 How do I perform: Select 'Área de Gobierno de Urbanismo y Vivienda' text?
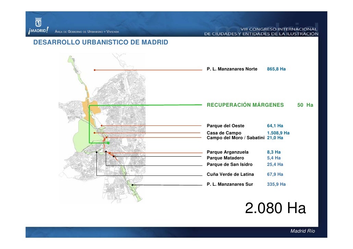87,32
